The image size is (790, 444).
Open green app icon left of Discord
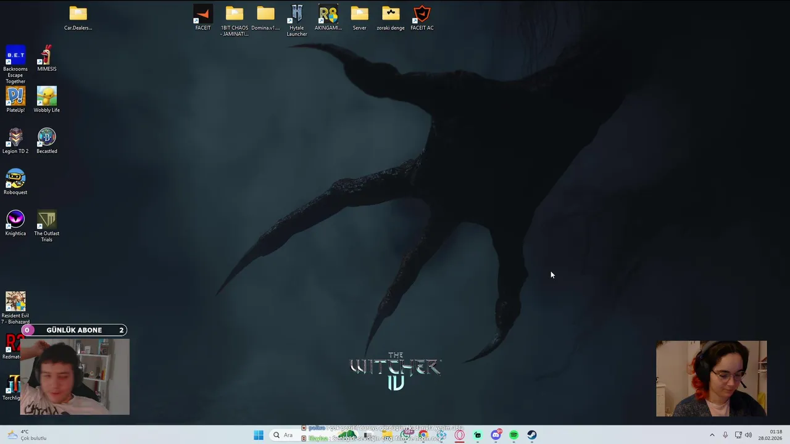[478, 435]
